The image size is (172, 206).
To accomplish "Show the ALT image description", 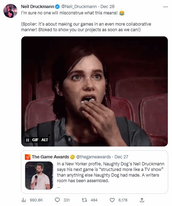I will click(x=45, y=140).
